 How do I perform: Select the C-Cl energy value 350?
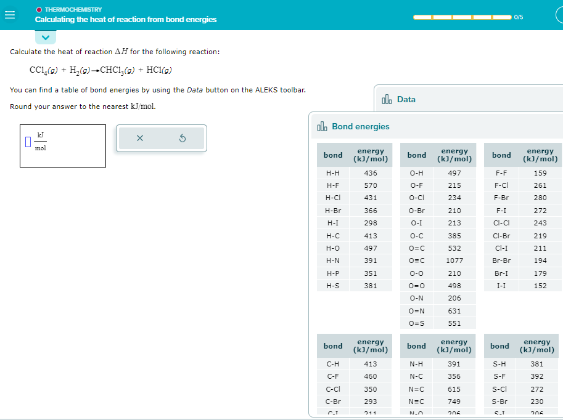click(x=371, y=389)
